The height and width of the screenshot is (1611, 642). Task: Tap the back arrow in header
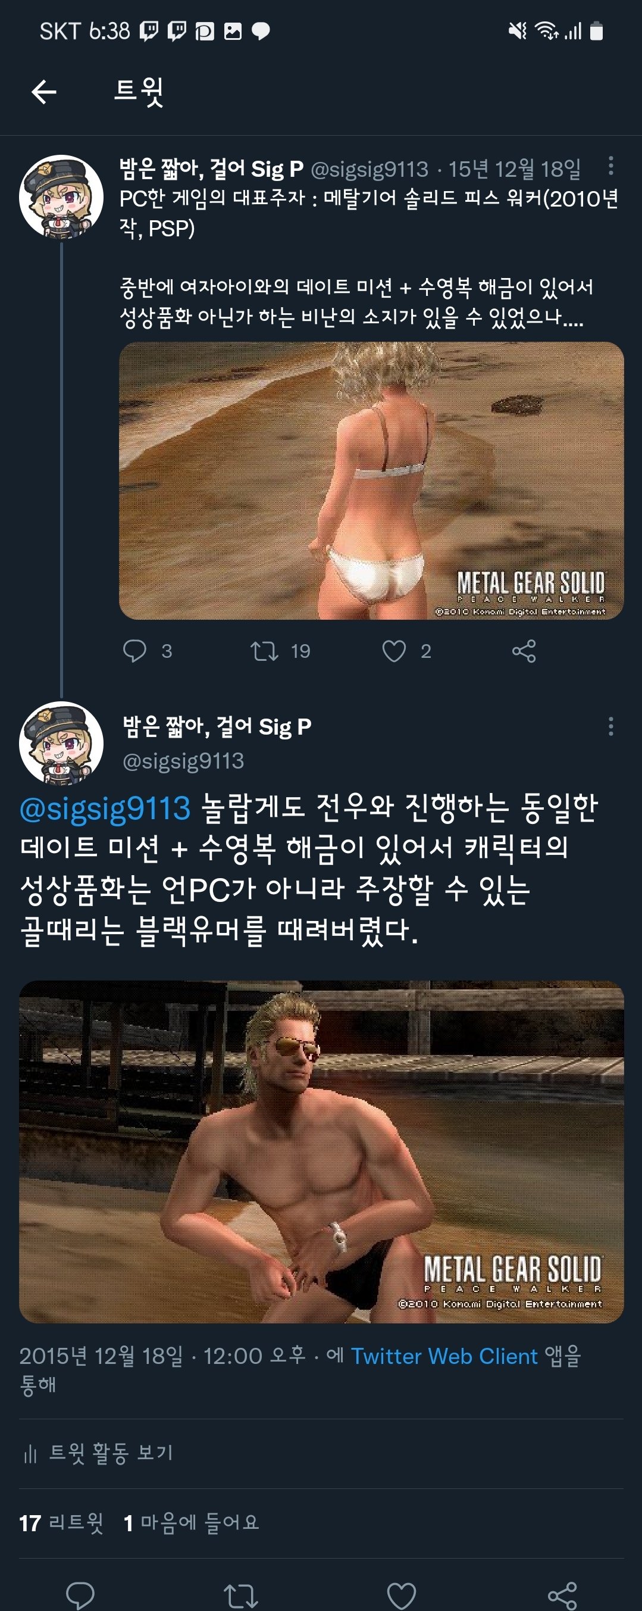44,92
